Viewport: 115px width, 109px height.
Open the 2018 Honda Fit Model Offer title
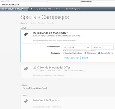50,33
